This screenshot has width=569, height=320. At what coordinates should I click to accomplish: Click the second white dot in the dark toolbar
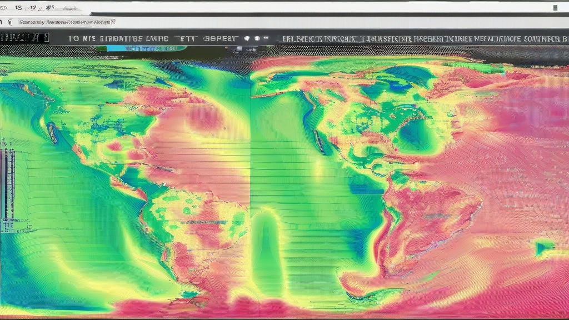(257, 39)
